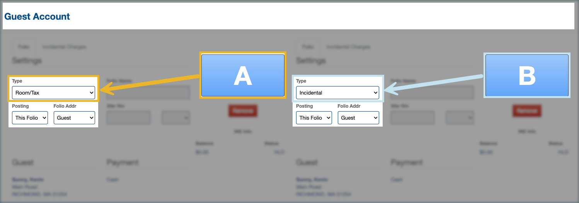Open the Type dropdown showing Incidental
579x203 pixels.
(337, 93)
